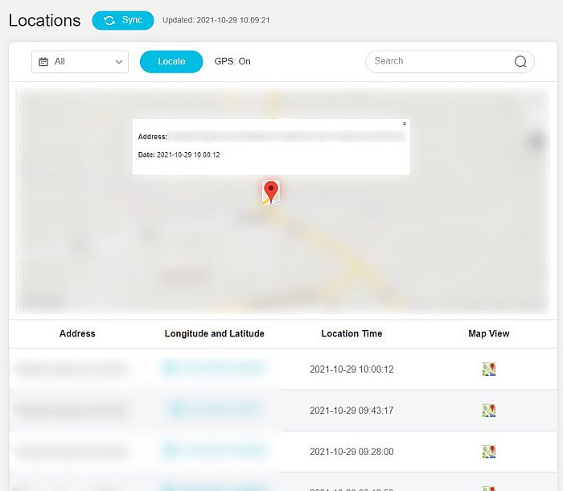Screen dimensions: 563x491
Task: Click the calendar icon in date filter
Action: click(x=43, y=62)
